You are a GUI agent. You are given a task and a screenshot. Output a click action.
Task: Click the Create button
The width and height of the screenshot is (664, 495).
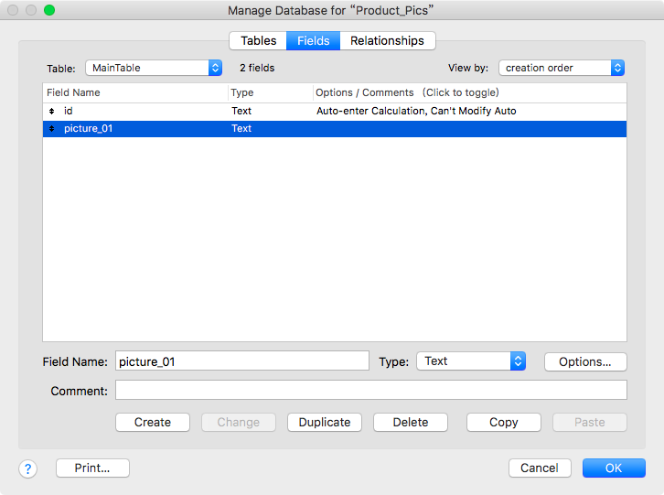pos(153,422)
